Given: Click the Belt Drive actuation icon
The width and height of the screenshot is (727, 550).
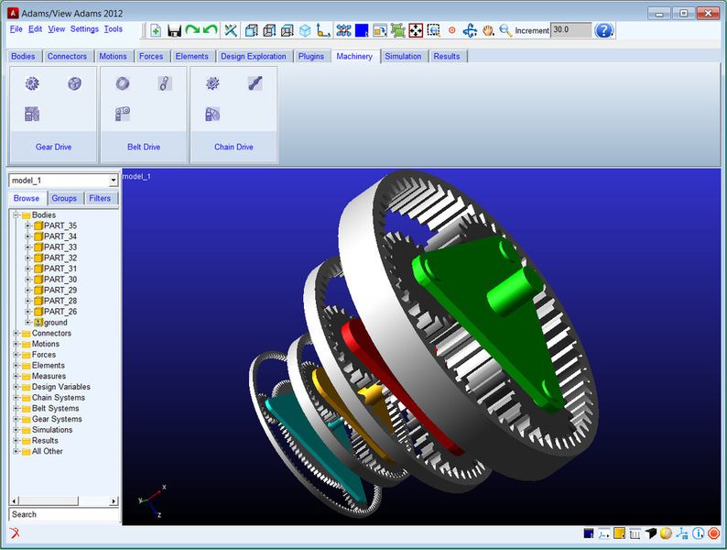Looking at the screenshot, I should pyautogui.click(x=123, y=114).
